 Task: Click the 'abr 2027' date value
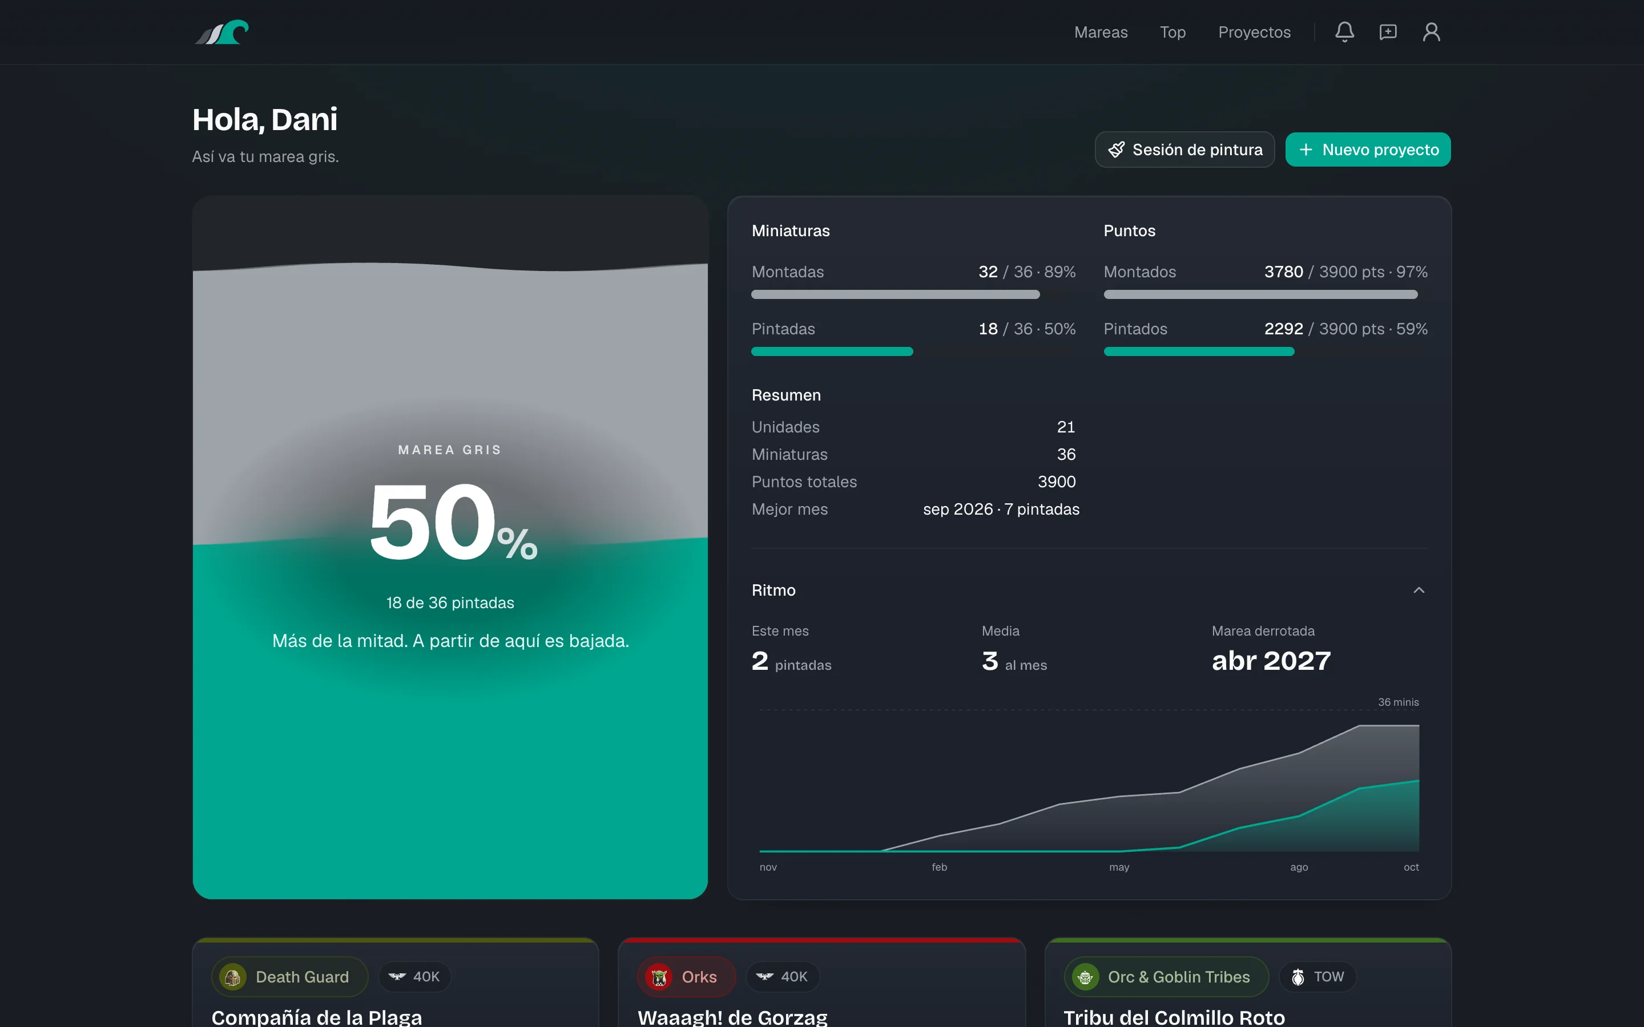[x=1271, y=661]
